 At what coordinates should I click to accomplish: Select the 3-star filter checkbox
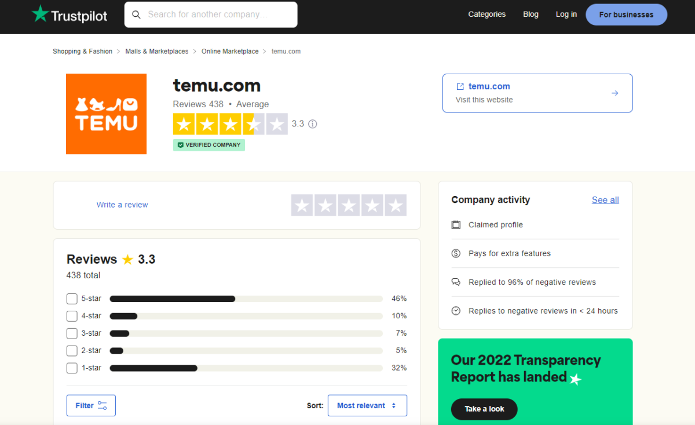coord(72,333)
